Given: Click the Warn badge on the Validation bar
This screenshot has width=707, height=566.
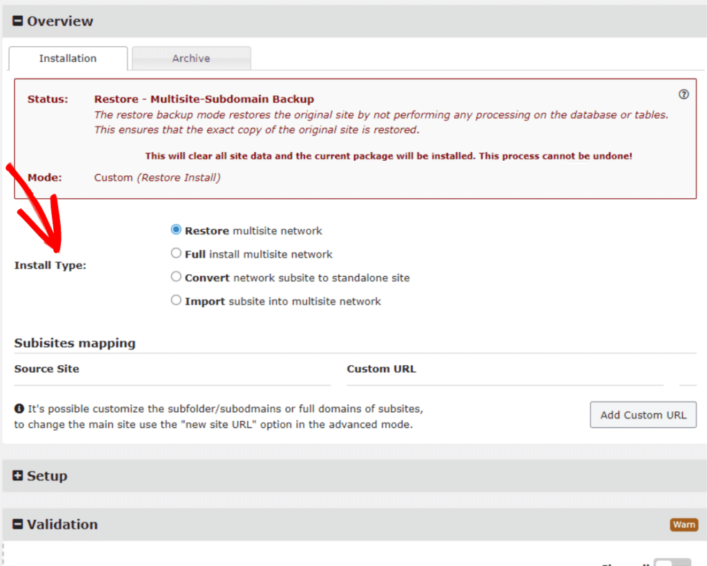Looking at the screenshot, I should [684, 525].
